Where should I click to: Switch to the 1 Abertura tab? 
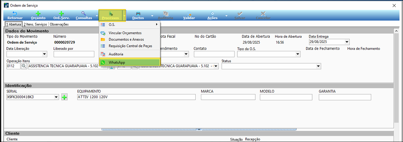pyautogui.click(x=13, y=24)
